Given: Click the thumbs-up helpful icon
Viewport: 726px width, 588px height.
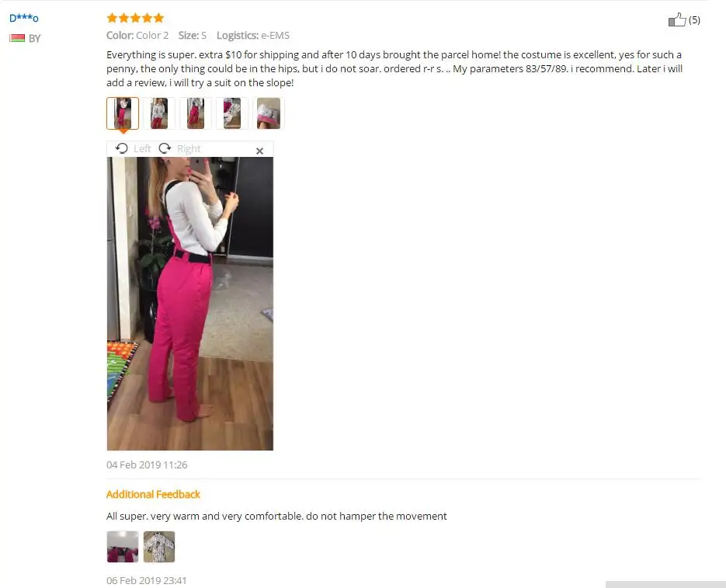Looking at the screenshot, I should point(677,19).
